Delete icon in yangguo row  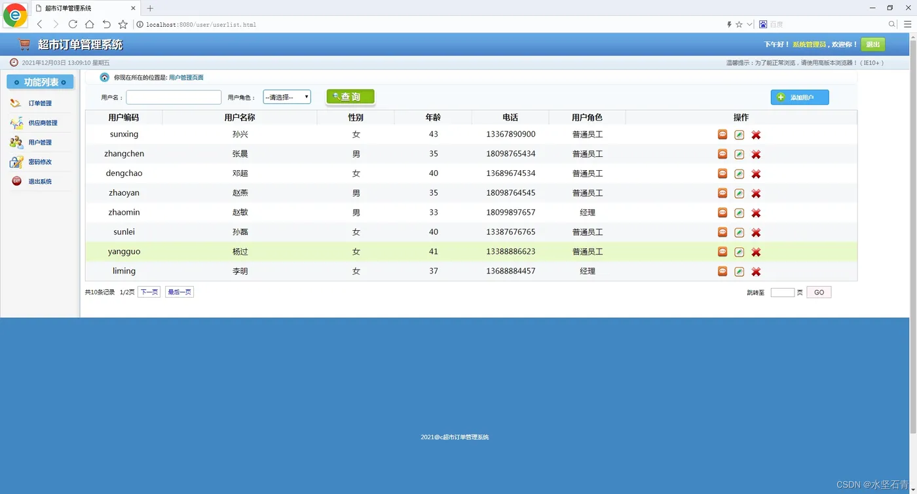tap(756, 253)
